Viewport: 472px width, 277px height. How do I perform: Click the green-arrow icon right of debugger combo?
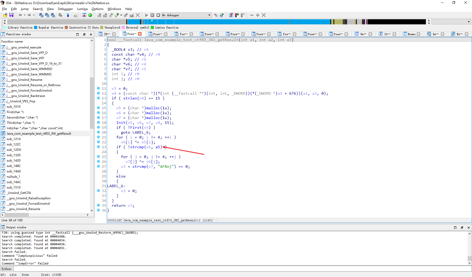(x=222, y=15)
